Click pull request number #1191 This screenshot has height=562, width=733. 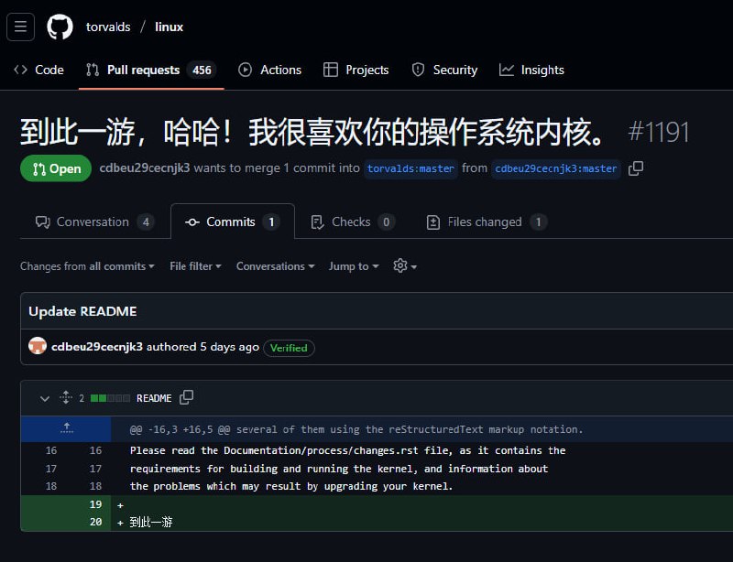659,132
